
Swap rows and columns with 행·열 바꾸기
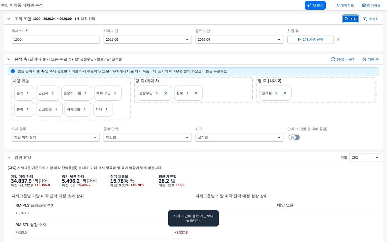[x=343, y=59]
